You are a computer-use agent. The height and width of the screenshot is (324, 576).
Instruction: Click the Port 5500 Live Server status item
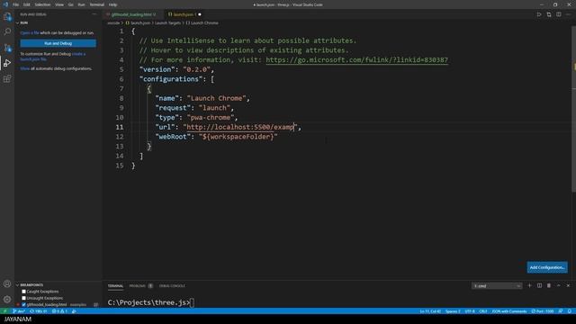[542, 311]
